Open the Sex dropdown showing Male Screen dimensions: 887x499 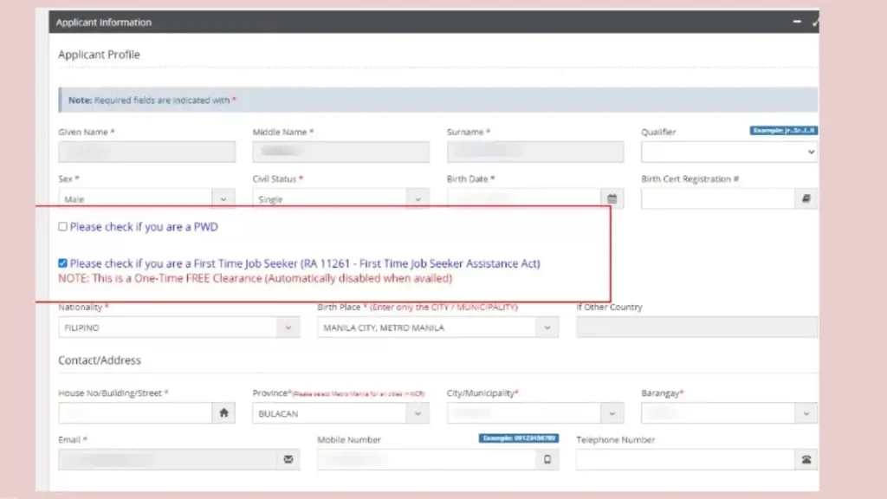point(146,198)
